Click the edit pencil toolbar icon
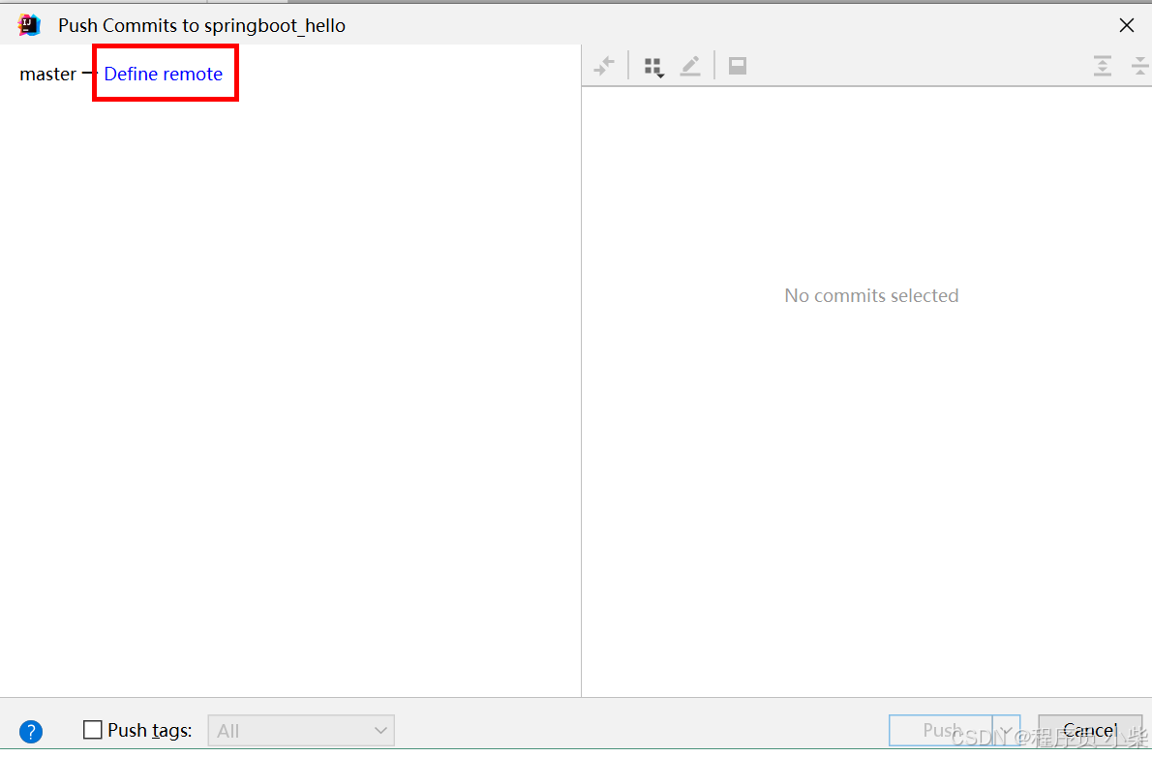The width and height of the screenshot is (1152, 757). 690,66
